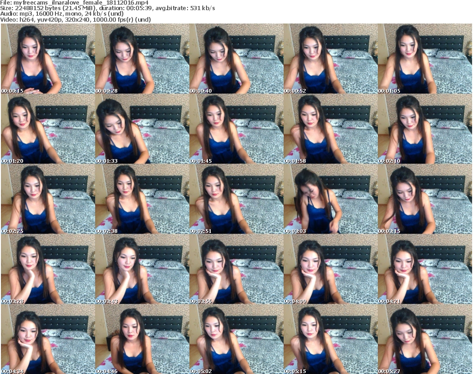Image resolution: width=473 pixels, height=374 pixels.
Task: Select the thumbnail stamped 00:01:05
Action: (x=425, y=59)
